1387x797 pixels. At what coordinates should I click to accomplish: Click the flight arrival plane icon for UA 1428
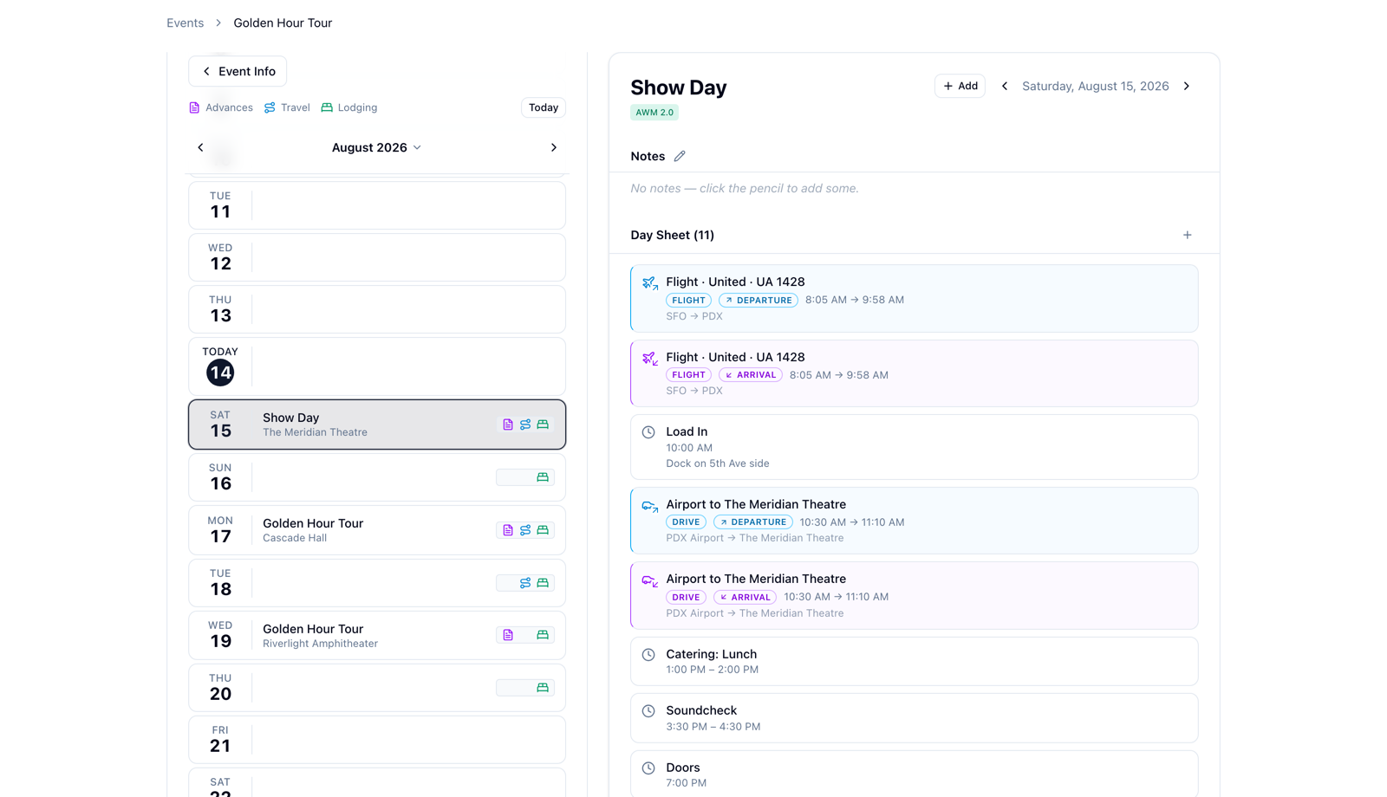[649, 359]
